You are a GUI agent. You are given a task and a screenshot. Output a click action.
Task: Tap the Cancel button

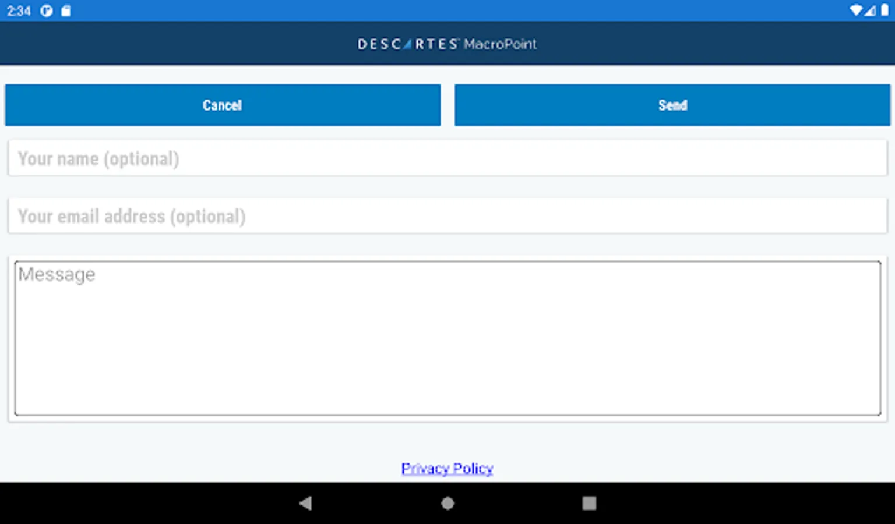[223, 105]
